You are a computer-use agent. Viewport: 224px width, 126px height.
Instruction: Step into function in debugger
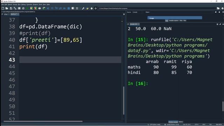coord(56,8)
